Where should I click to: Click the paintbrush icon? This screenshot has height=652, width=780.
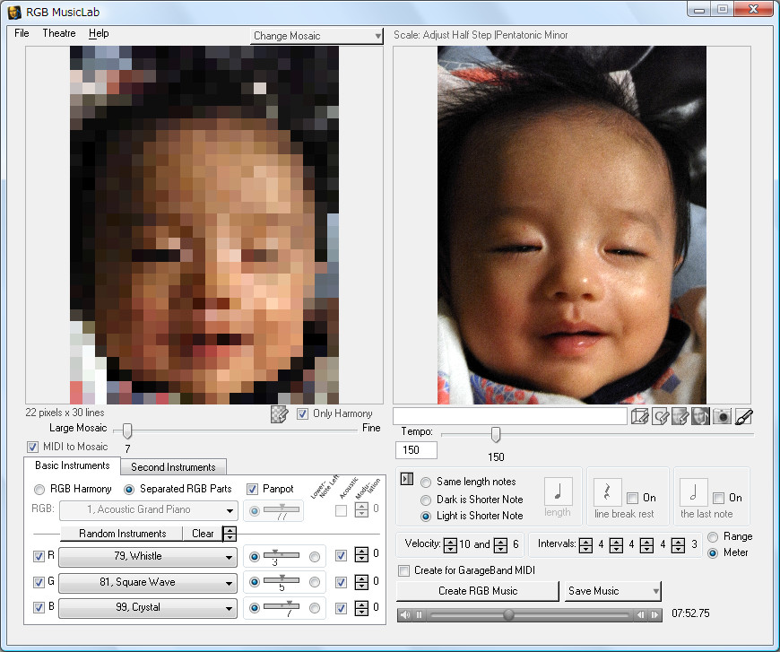pyautogui.click(x=743, y=417)
